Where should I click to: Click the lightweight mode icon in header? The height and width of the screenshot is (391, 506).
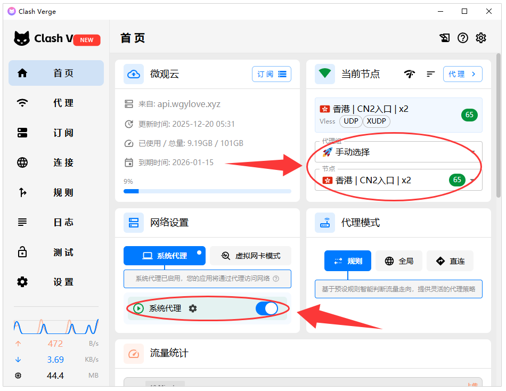(444, 38)
